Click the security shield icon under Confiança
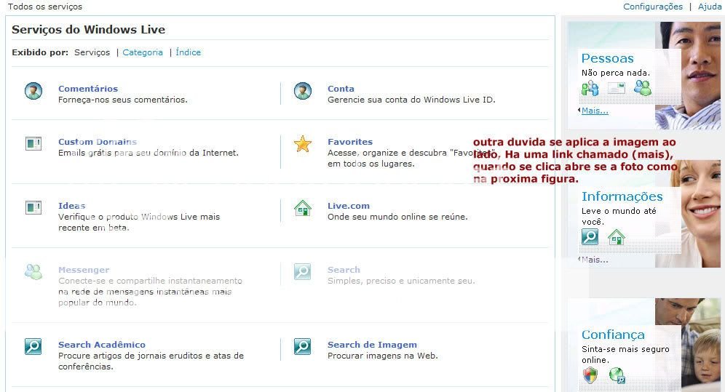The width and height of the screenshot is (725, 392). 590,375
